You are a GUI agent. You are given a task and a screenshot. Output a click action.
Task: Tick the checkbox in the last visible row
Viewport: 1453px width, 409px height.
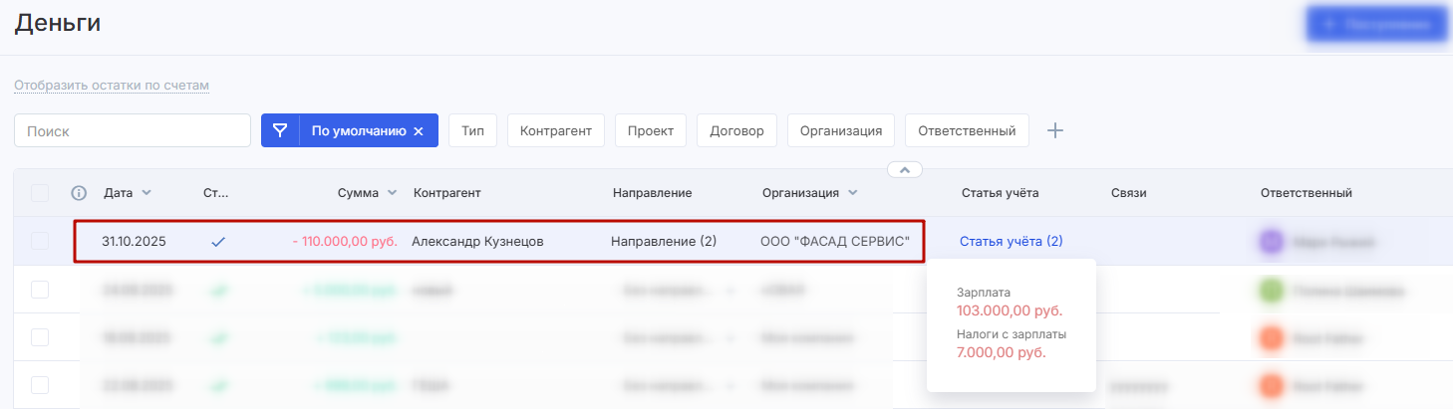[x=40, y=385]
